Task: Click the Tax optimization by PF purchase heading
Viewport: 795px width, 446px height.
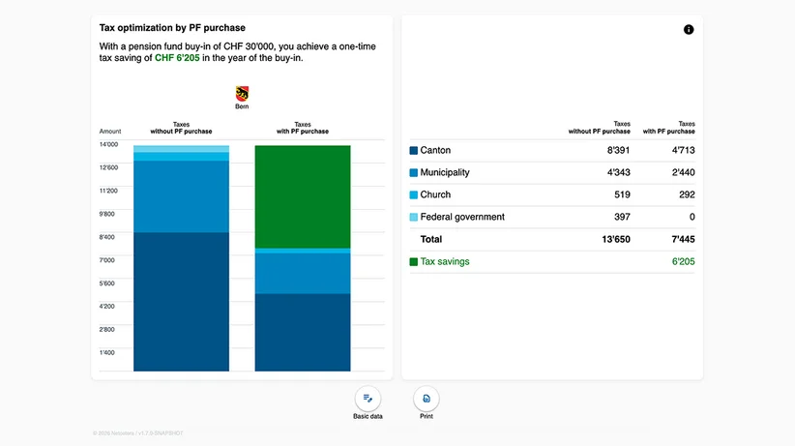Action: click(172, 28)
